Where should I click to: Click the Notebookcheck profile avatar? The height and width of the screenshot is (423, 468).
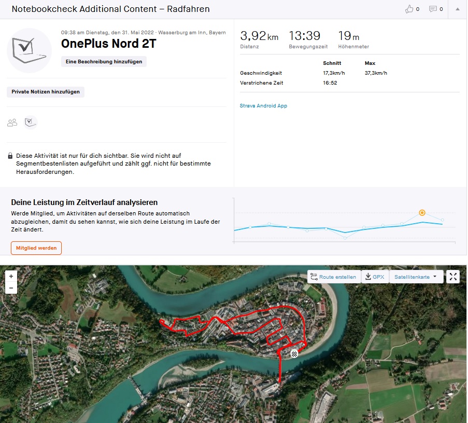29,50
